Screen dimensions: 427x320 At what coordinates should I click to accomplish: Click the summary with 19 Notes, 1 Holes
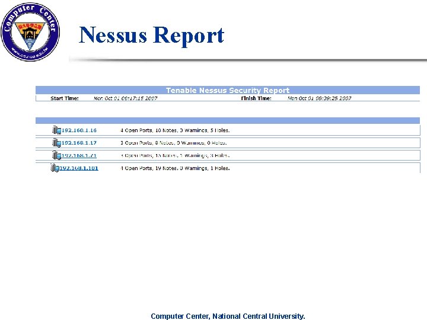pyautogui.click(x=175, y=168)
